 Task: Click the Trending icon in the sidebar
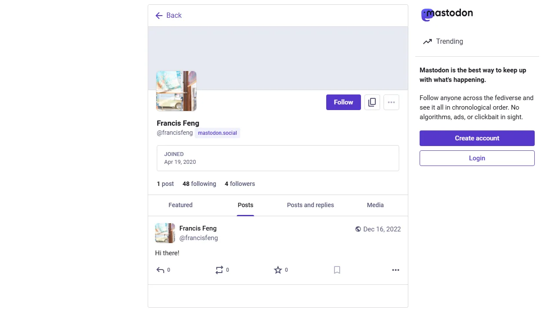coord(427,41)
